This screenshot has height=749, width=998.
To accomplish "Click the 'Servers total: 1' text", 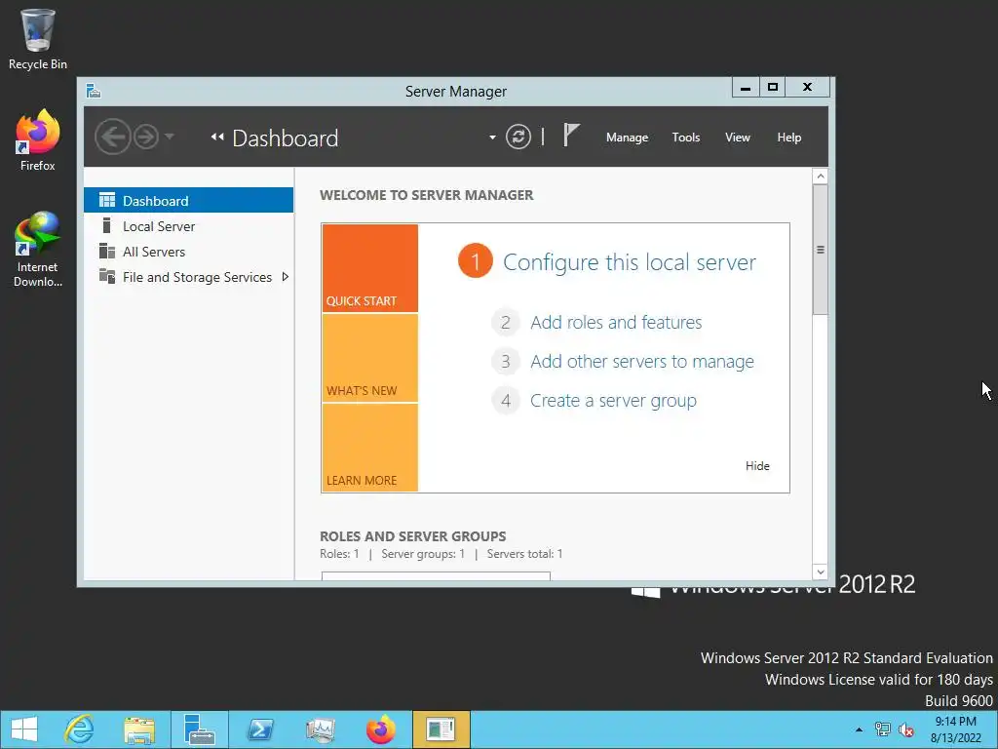I will point(524,554).
